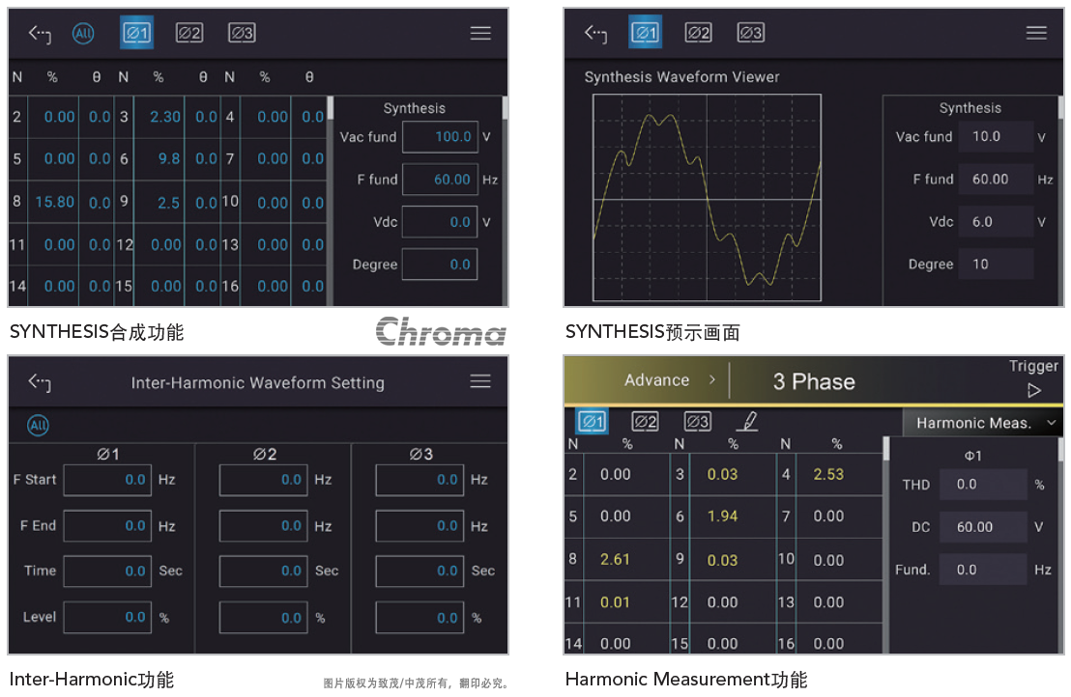
Task: Click the back arrow in Synthesis Waveform Viewer panel
Action: click(594, 34)
